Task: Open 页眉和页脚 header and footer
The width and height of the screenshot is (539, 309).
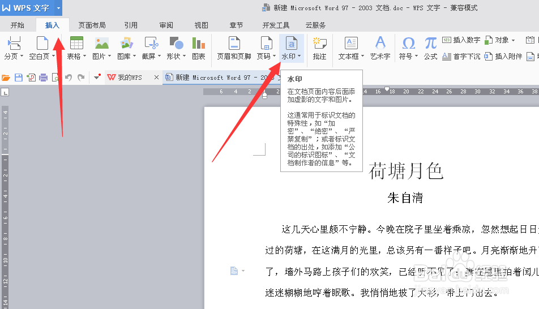Action: coord(234,48)
